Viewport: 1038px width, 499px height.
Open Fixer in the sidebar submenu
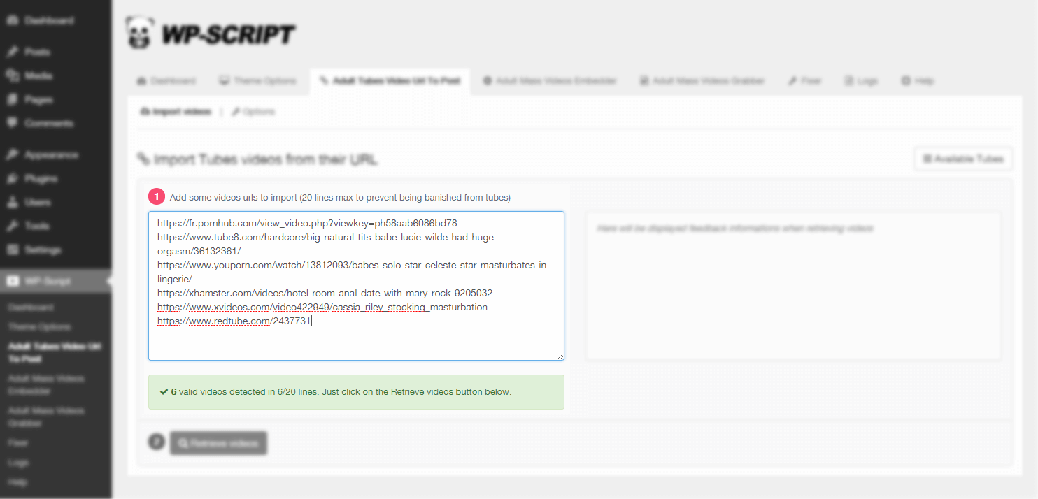click(18, 443)
